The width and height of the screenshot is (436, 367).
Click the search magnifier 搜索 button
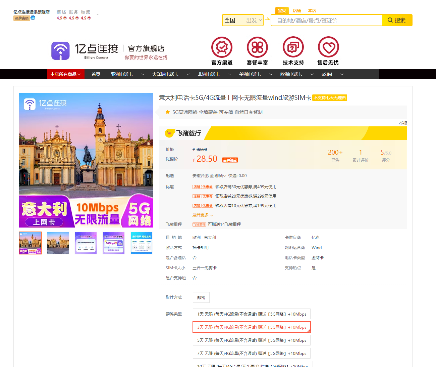397,20
